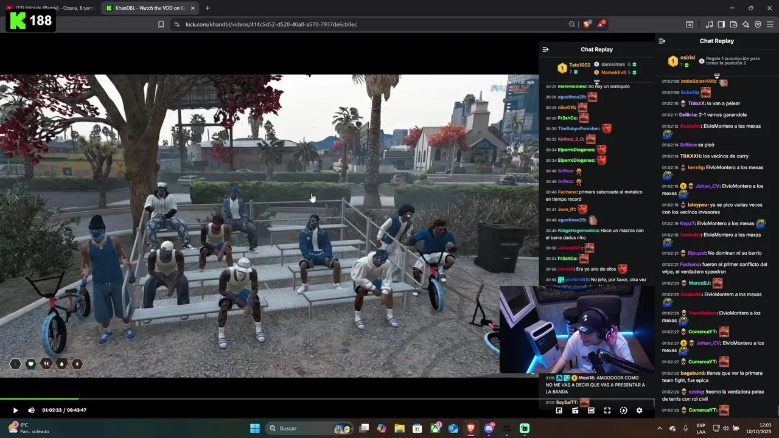This screenshot has height=438, width=779.
Task: Show hidden system tray icons
Action: coord(659,428)
